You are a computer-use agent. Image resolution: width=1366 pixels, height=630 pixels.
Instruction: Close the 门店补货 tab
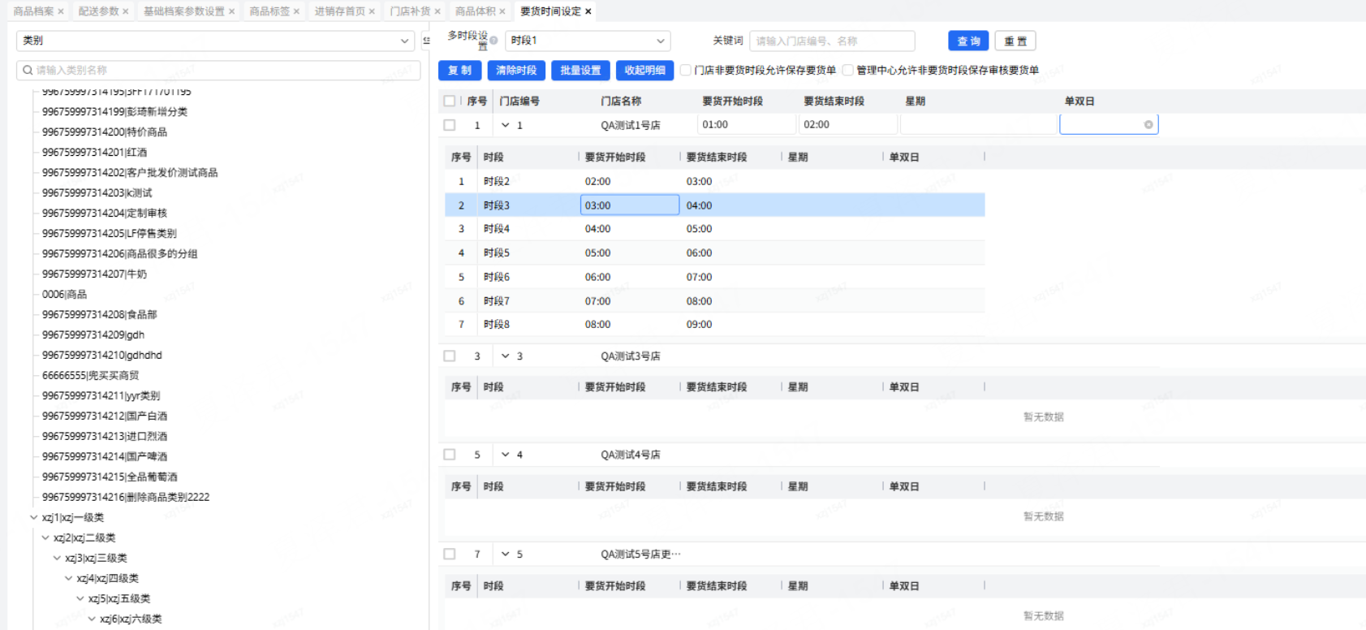437,11
